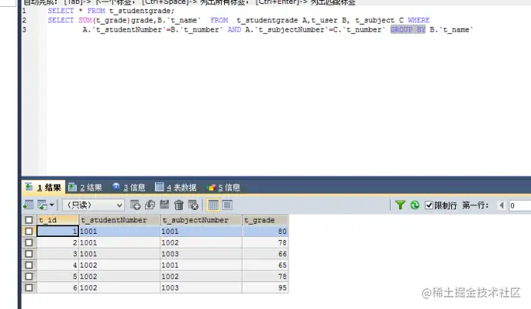The width and height of the screenshot is (531, 309).
Task: Click t_studentNumber cell in t_id 1 row
Action: click(x=120, y=231)
